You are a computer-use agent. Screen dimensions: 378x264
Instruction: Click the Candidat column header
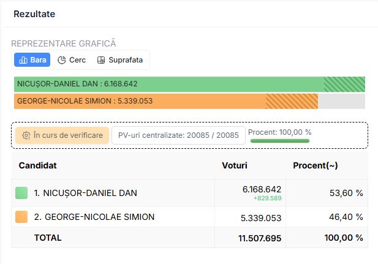(x=37, y=165)
